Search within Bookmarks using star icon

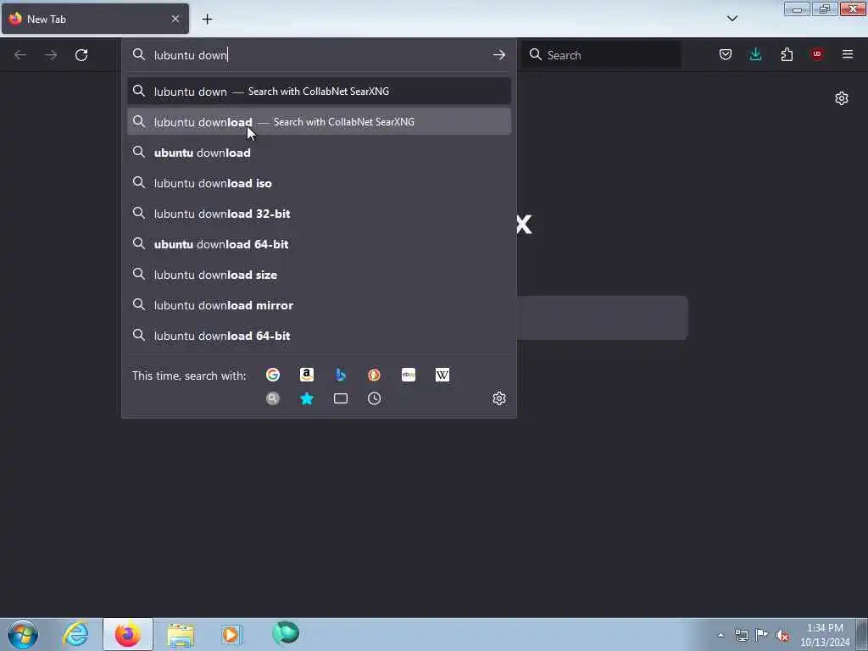coord(307,398)
